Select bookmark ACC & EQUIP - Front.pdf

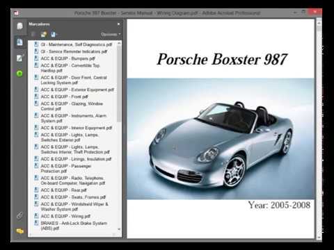click(64, 97)
